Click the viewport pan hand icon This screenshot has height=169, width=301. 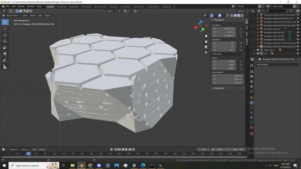click(206, 41)
